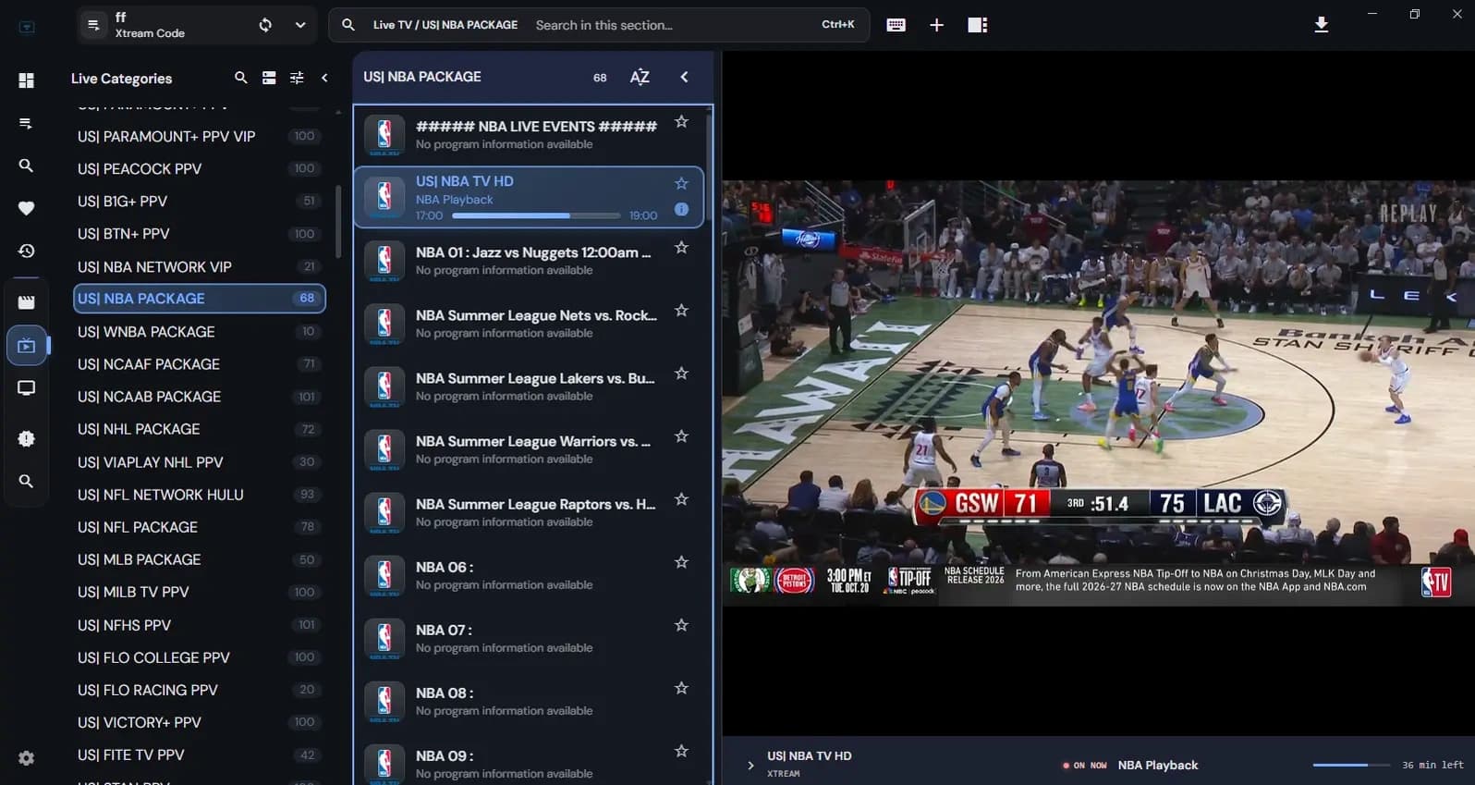
Task: Expand the playlist selector dropdown arrow
Action: click(x=300, y=25)
